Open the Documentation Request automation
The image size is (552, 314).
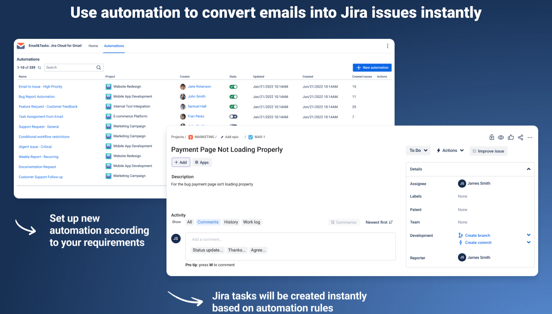click(x=37, y=167)
